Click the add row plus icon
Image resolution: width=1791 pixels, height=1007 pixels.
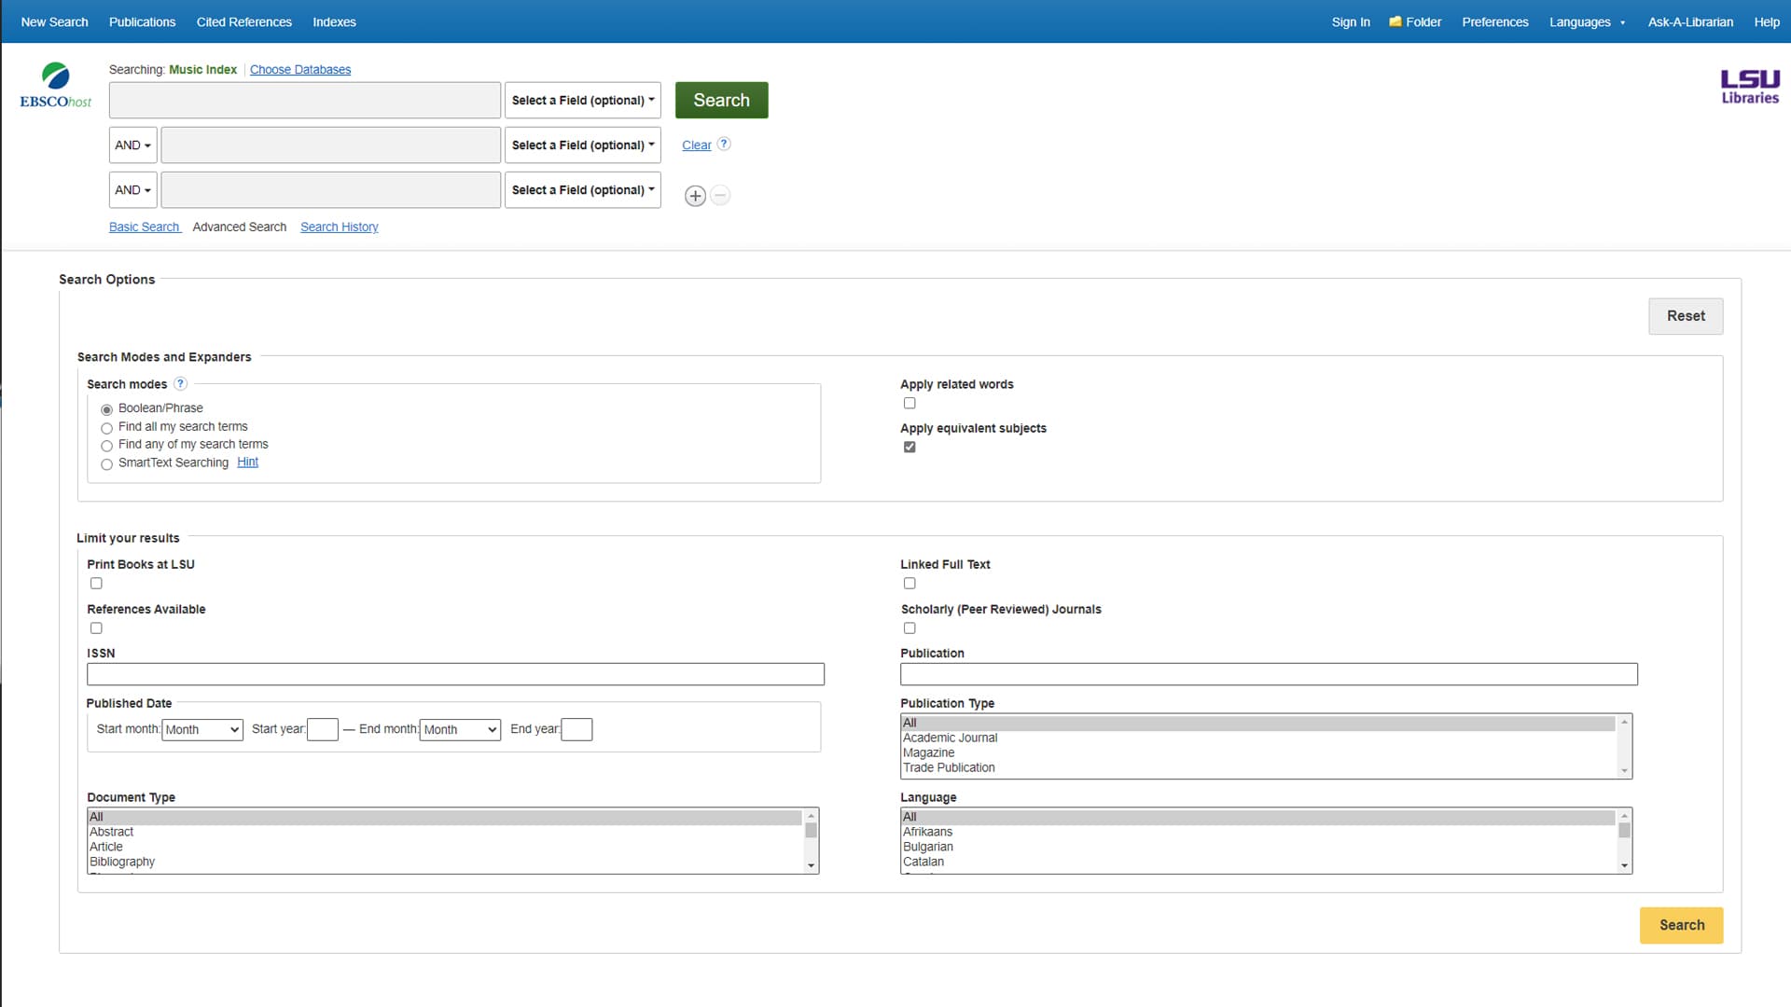(x=695, y=196)
